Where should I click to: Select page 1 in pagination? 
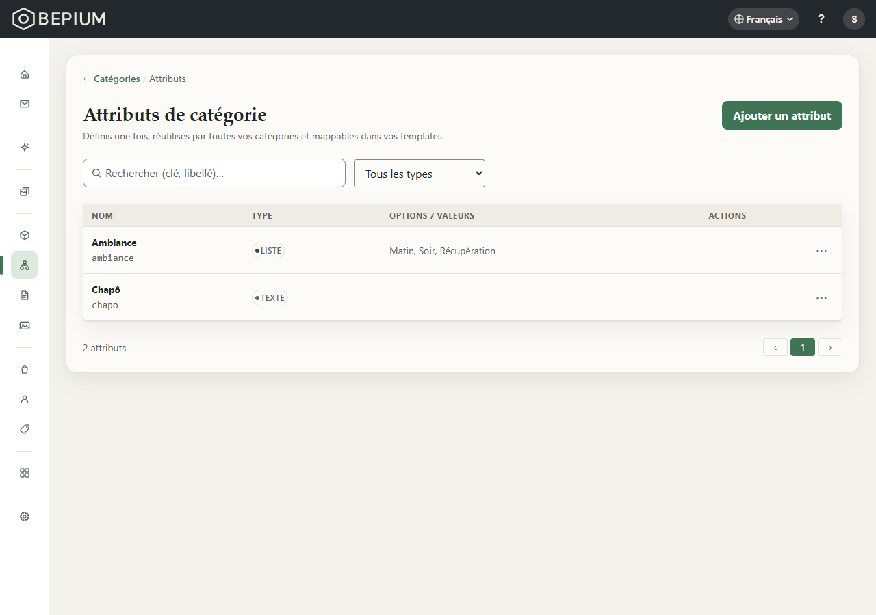(x=803, y=347)
